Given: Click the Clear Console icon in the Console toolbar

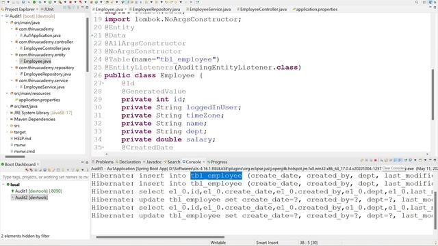Looking at the screenshot, I should click(x=382, y=160).
